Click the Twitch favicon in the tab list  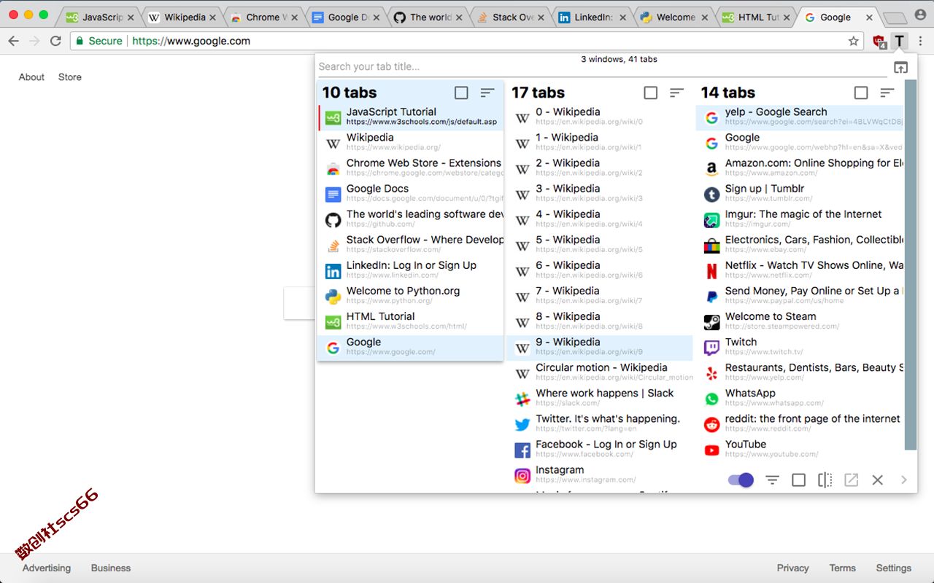[x=711, y=348]
